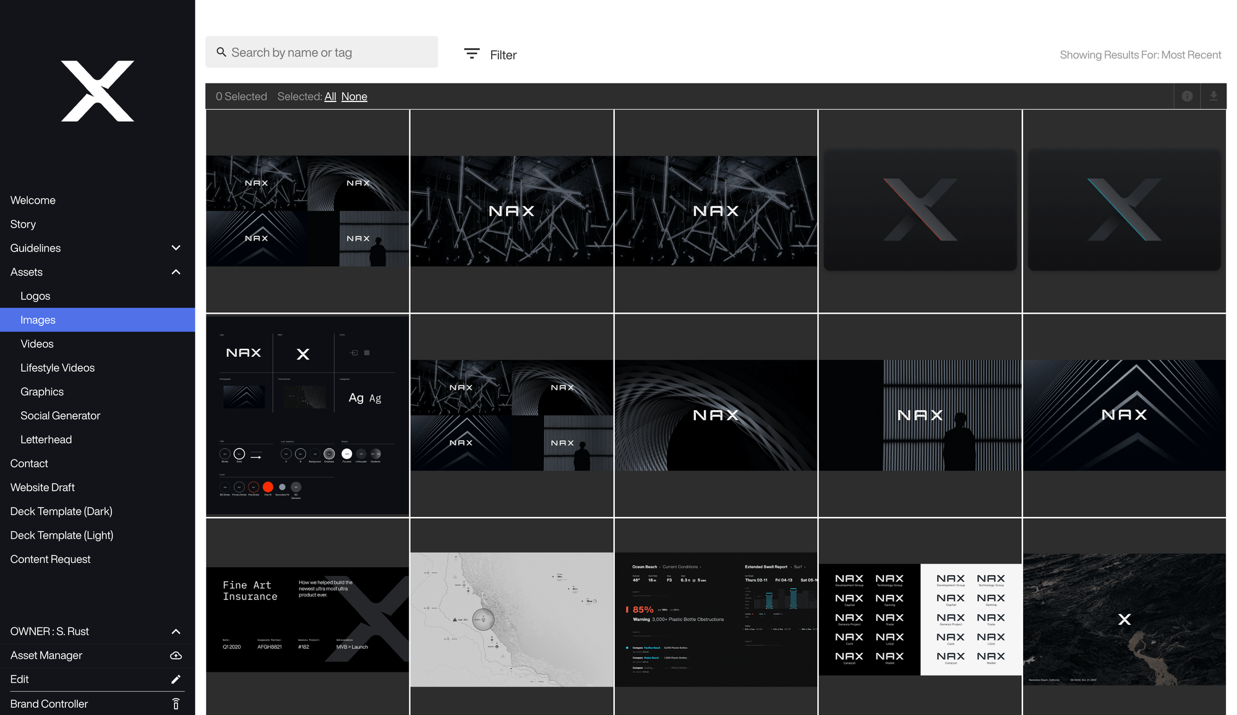Click the info icon in selection bar
1237x715 pixels.
click(x=1187, y=96)
